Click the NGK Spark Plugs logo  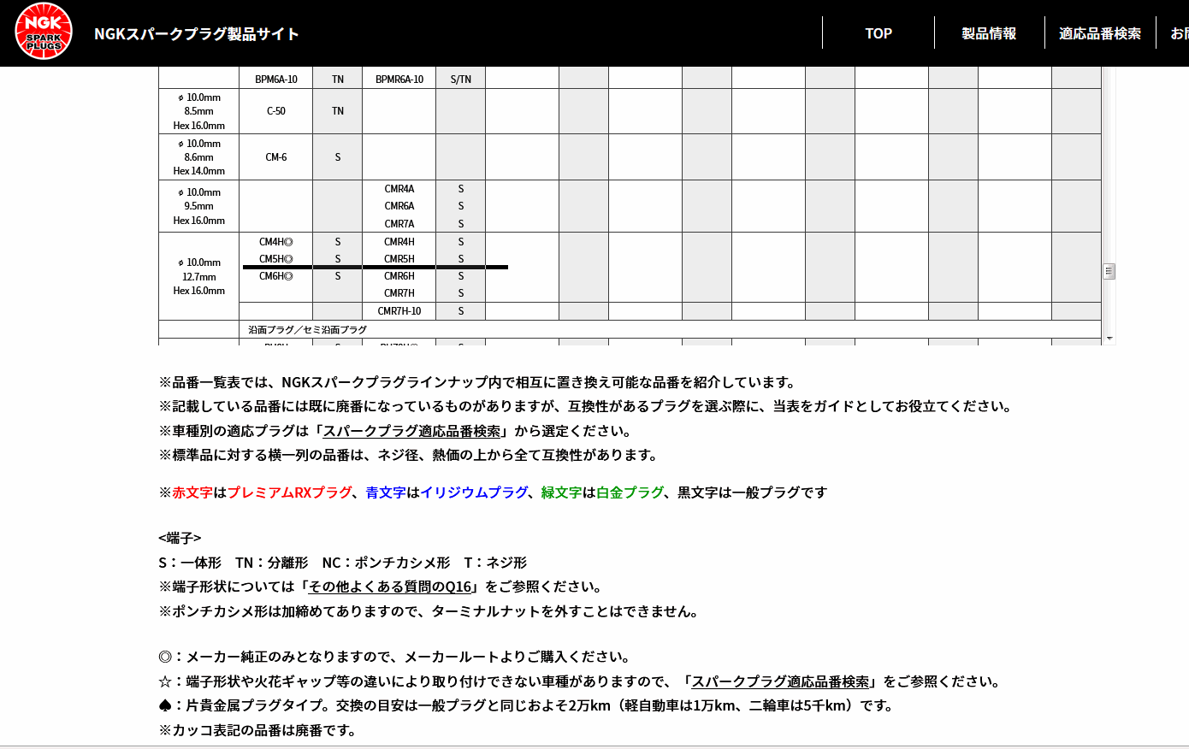coord(44,32)
